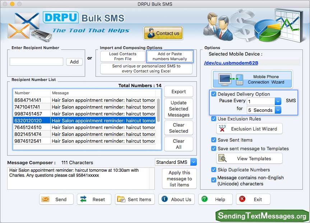310x223 pixels.
Task: Click the Exclusion List Wizard 123 icon
Action: coord(222,128)
